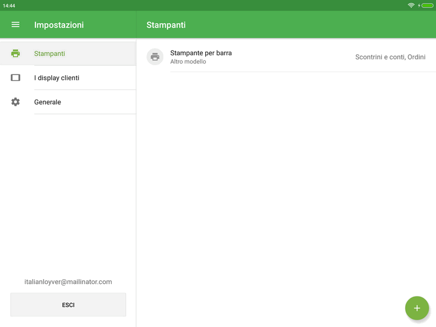The image size is (436, 327).
Task: Click the green printer icon in sidebar
Action: coord(16,54)
